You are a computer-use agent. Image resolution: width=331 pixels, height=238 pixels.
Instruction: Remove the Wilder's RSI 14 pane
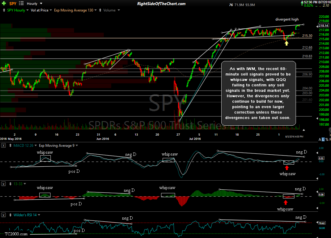(4, 215)
